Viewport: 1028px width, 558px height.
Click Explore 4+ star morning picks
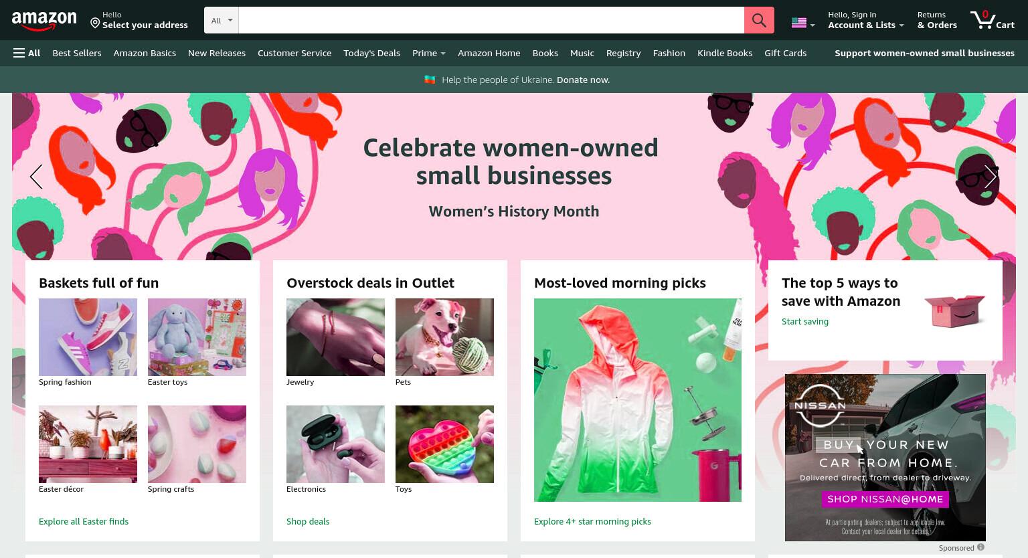coord(592,521)
